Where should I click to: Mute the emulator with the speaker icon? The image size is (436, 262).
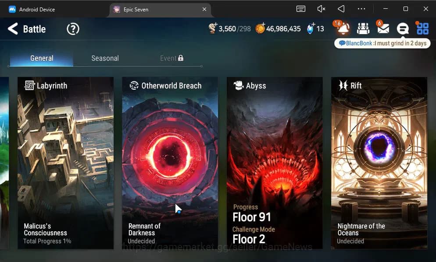[321, 8]
